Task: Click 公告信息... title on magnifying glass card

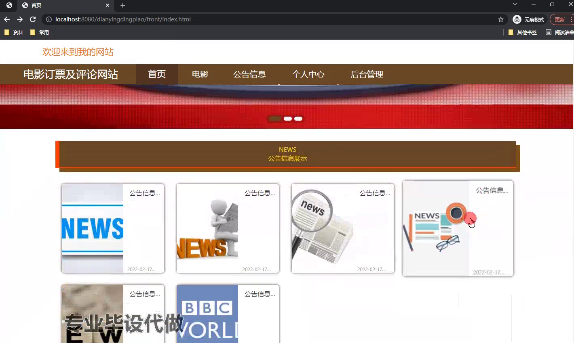Action: pos(375,193)
